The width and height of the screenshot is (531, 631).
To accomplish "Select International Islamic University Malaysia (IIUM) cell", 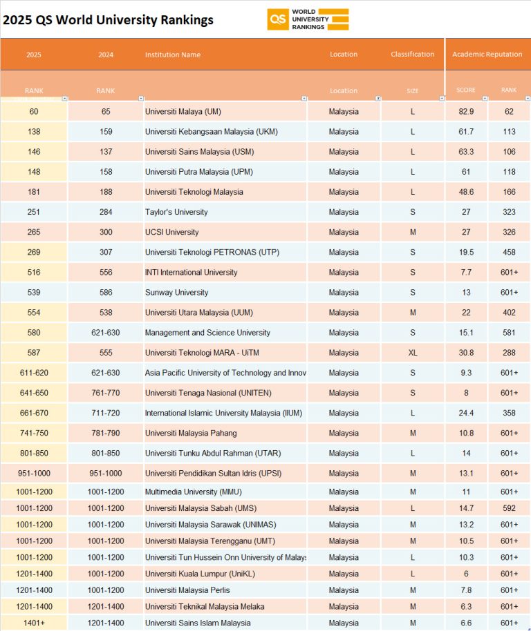I will pos(225,414).
